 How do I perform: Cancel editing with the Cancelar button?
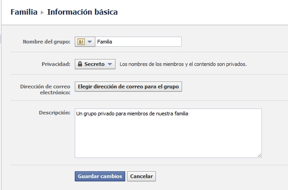pyautogui.click(x=141, y=176)
